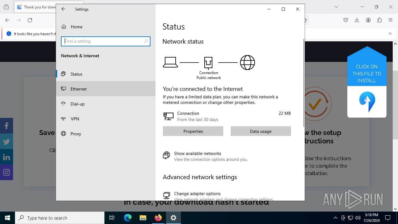This screenshot has width=398, height=224.
Task: Open the volume tray icon
Action: (358, 218)
